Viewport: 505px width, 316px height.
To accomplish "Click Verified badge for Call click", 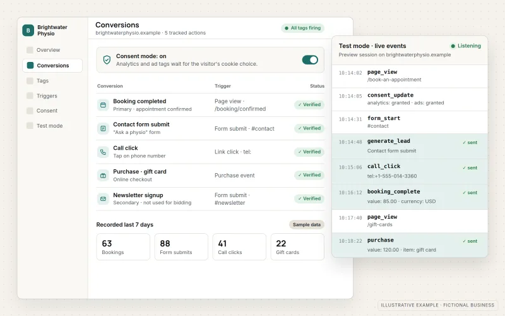I will point(309,152).
